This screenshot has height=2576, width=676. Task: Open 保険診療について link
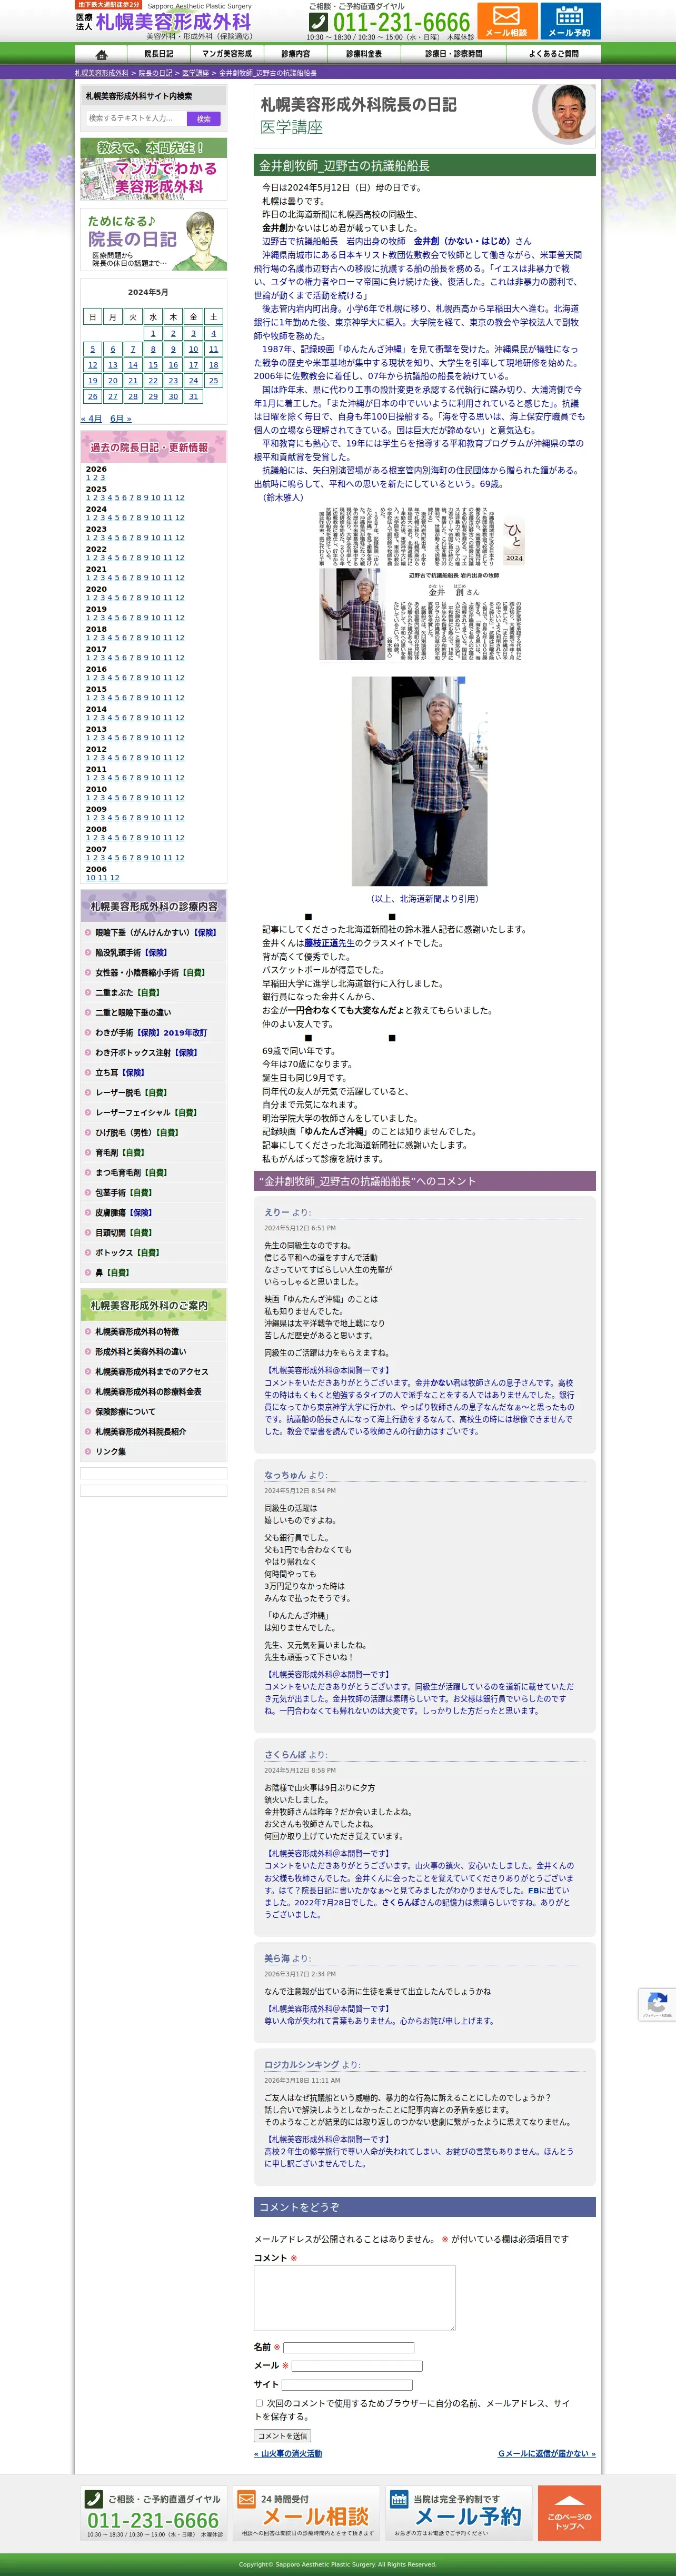point(125,1412)
